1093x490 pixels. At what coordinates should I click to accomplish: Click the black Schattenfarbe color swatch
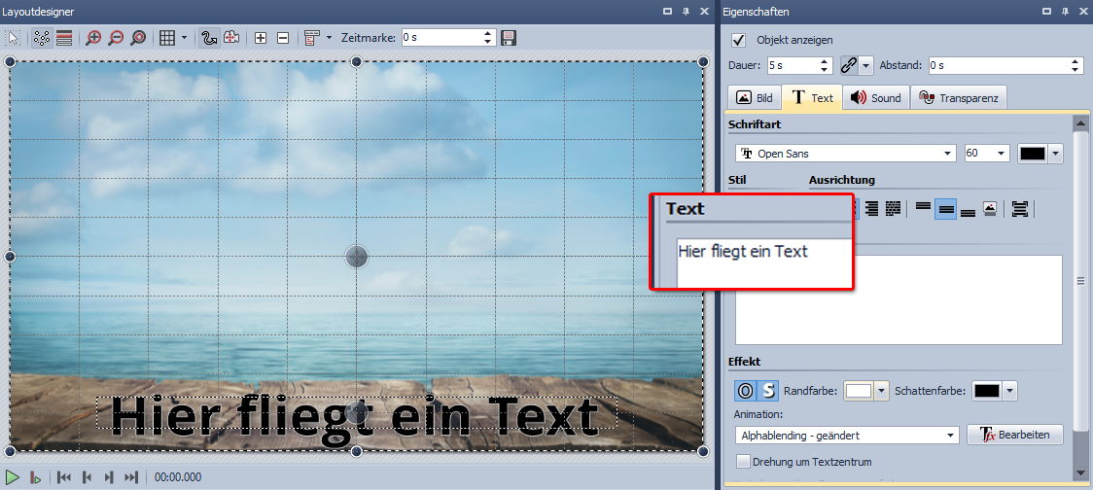986,391
